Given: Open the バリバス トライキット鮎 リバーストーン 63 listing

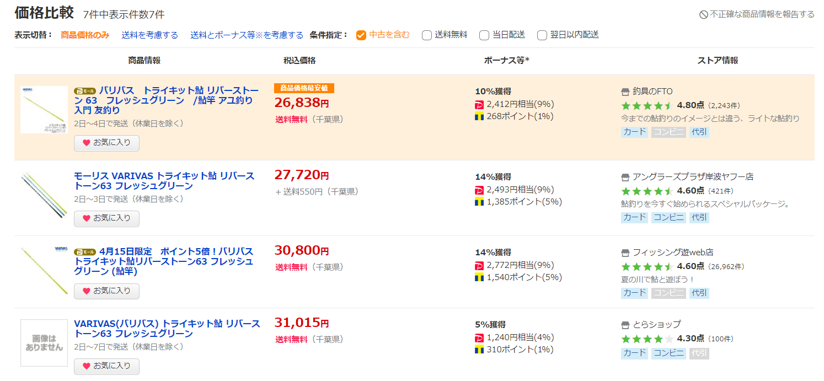Looking at the screenshot, I should (166, 100).
